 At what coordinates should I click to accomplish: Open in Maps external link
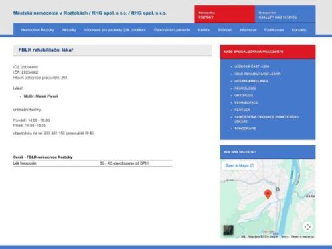coord(240,165)
